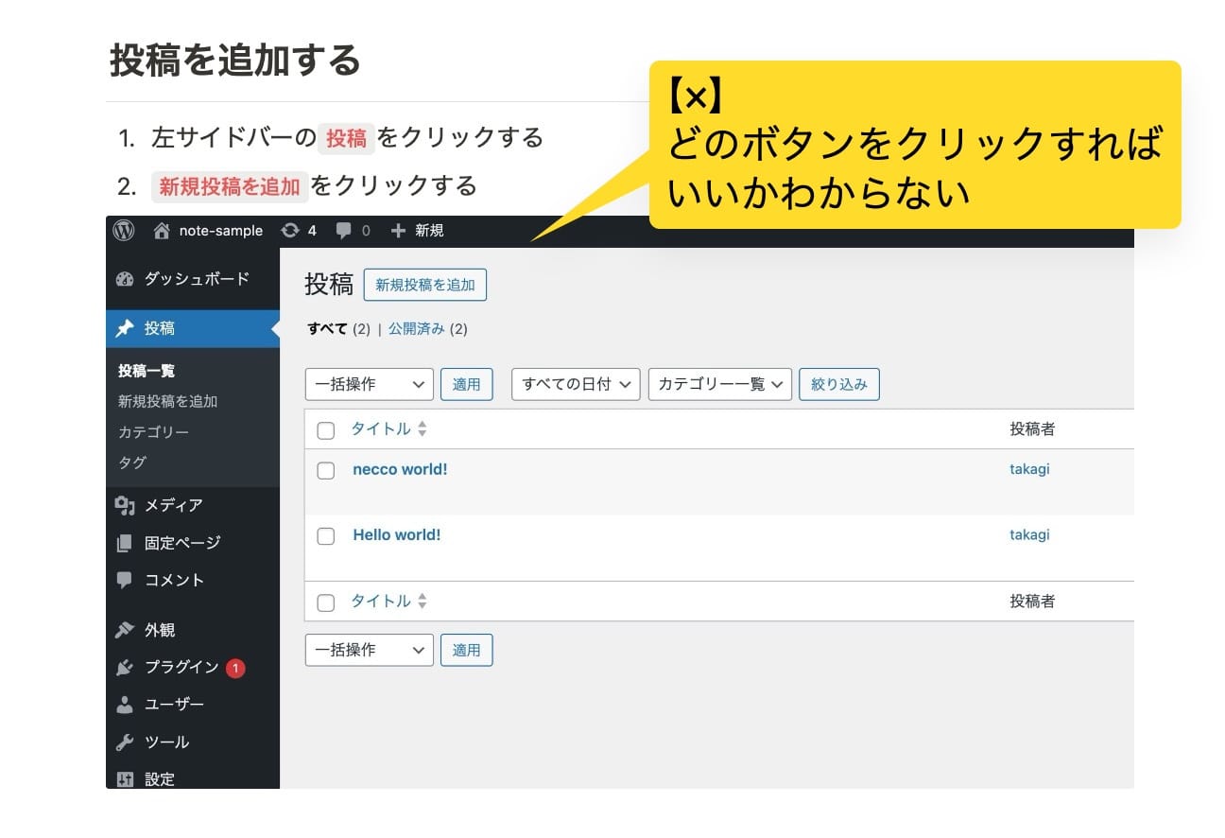Filter by 公開済み posts link

(x=417, y=329)
